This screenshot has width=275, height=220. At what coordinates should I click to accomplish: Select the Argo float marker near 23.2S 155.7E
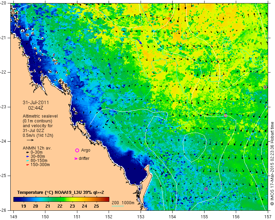pos(225,115)
